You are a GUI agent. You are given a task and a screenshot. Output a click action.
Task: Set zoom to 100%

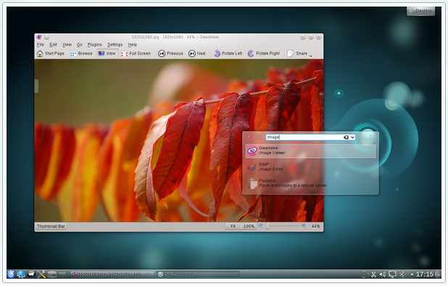coord(249,226)
